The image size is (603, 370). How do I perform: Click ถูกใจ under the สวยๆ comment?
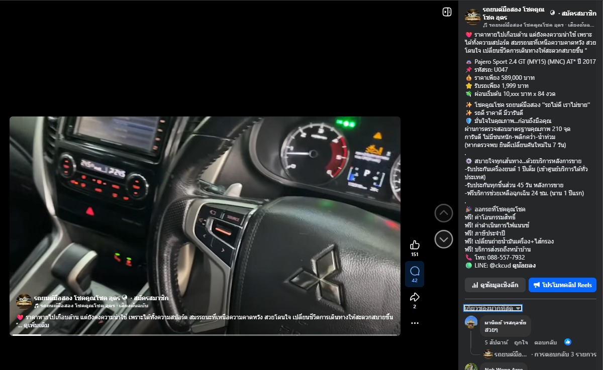[x=521, y=342]
